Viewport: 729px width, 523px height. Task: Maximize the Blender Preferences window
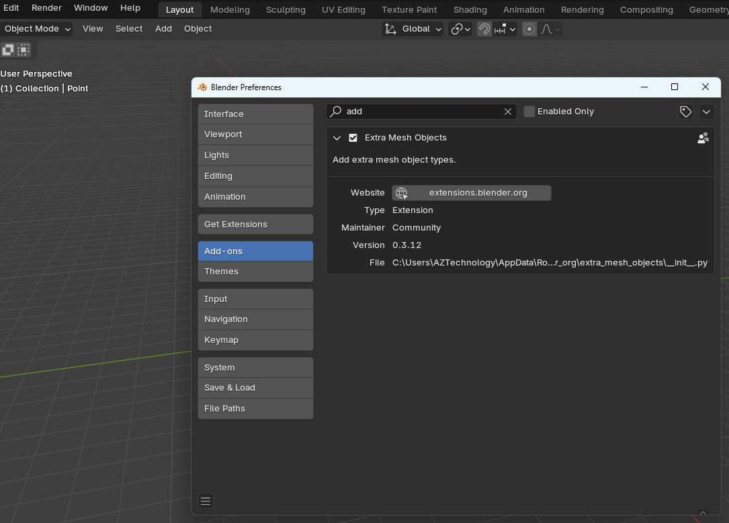674,87
